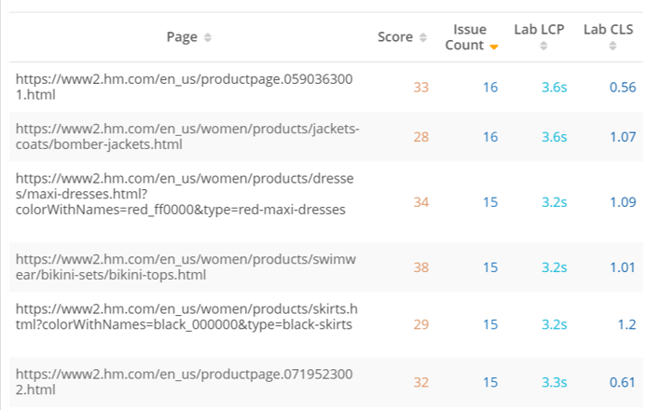
Task: Click score 38 in bikini-tops row
Action: tap(421, 267)
